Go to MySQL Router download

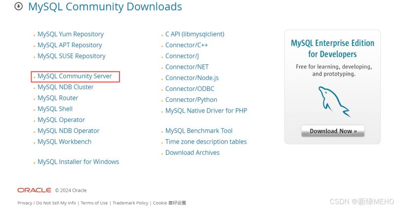[58, 98]
